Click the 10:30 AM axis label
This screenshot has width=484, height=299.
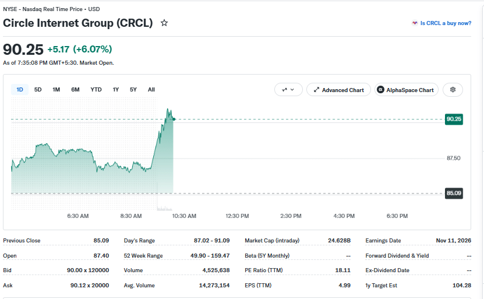184,216
